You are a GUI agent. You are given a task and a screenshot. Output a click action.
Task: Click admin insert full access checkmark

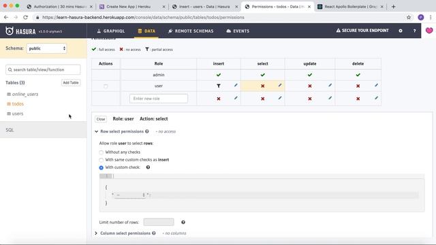tap(219, 75)
